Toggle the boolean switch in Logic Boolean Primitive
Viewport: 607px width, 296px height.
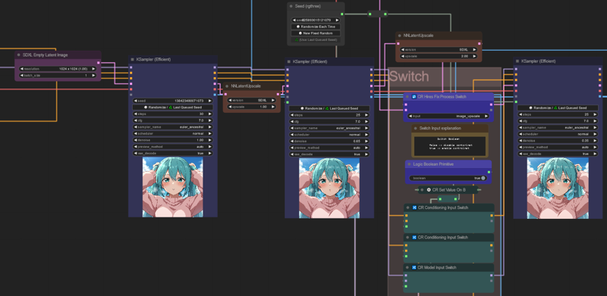483,178
